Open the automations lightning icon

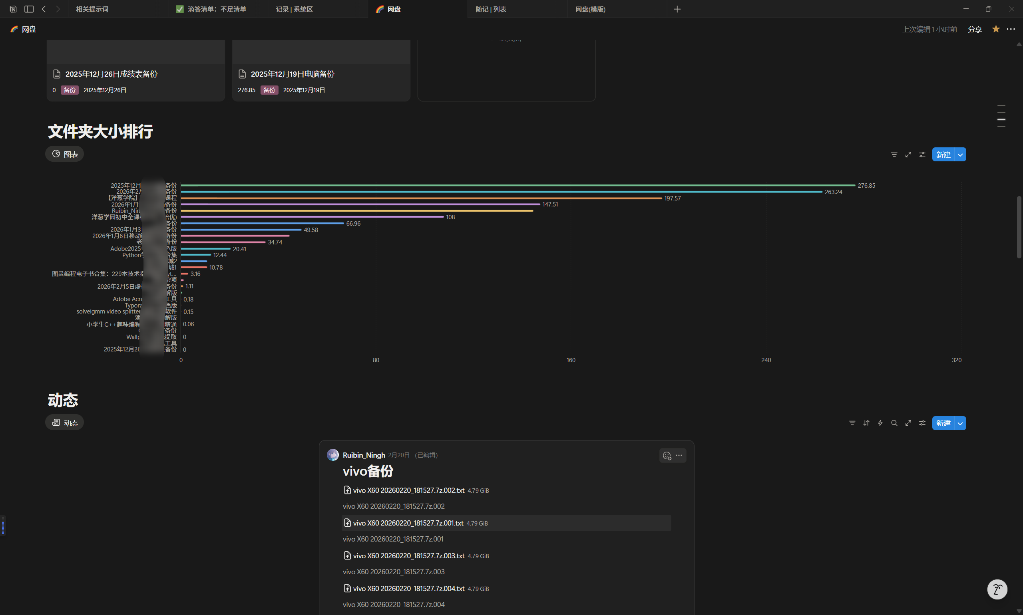click(880, 423)
